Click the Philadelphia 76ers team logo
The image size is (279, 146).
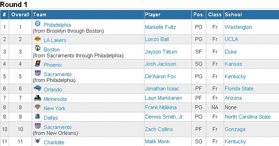coord(38,24)
